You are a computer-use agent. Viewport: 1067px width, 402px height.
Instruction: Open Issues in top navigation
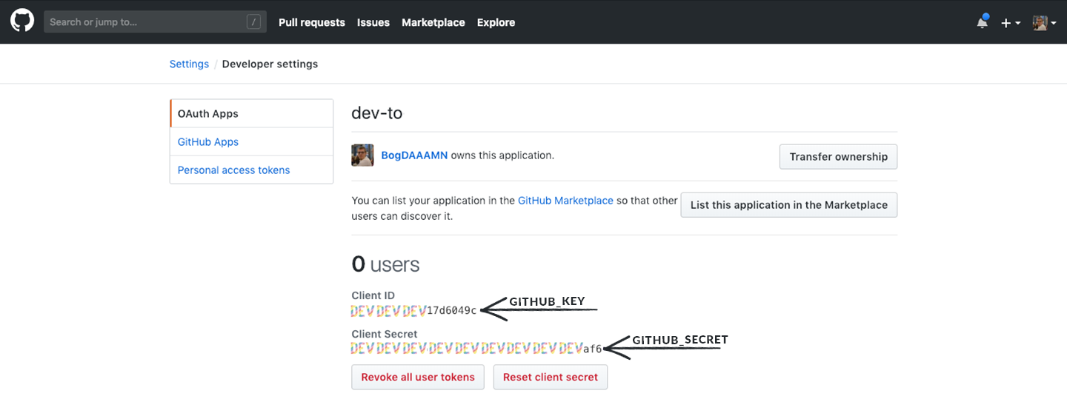click(373, 22)
